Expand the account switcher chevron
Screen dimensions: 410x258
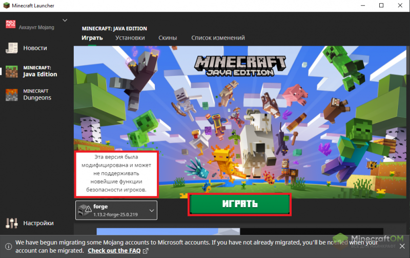[x=65, y=21]
